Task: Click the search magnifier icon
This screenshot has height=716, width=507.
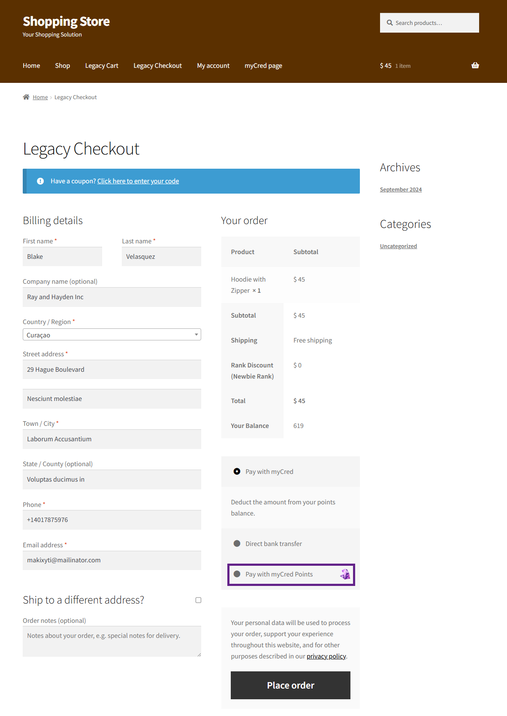Action: click(x=389, y=23)
